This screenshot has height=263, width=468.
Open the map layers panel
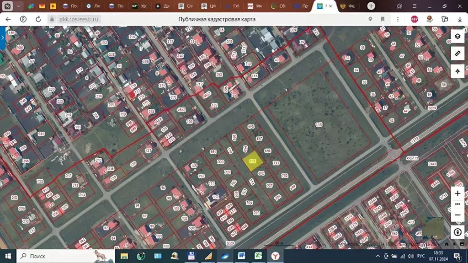point(457,37)
